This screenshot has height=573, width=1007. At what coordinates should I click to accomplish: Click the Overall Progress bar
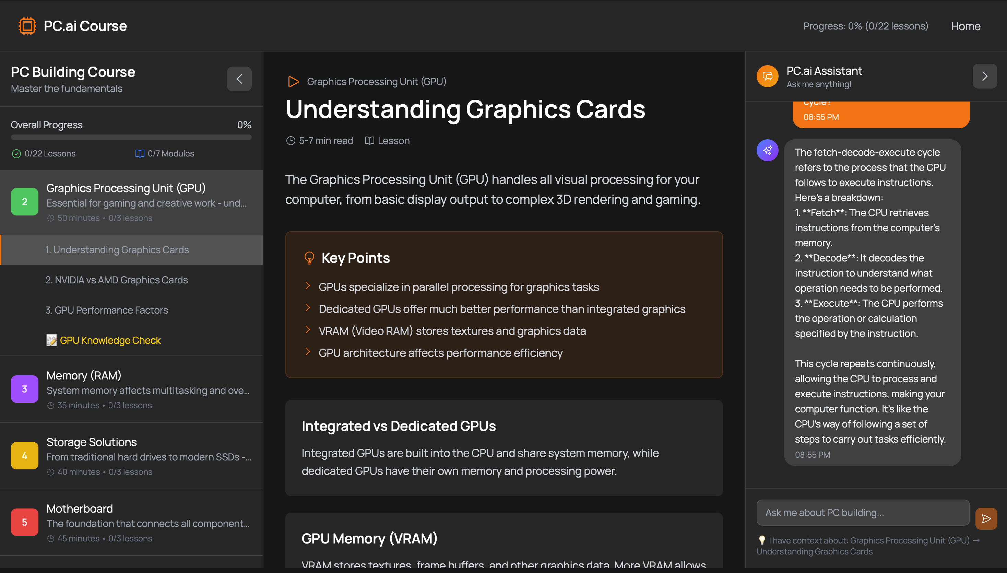coord(131,137)
